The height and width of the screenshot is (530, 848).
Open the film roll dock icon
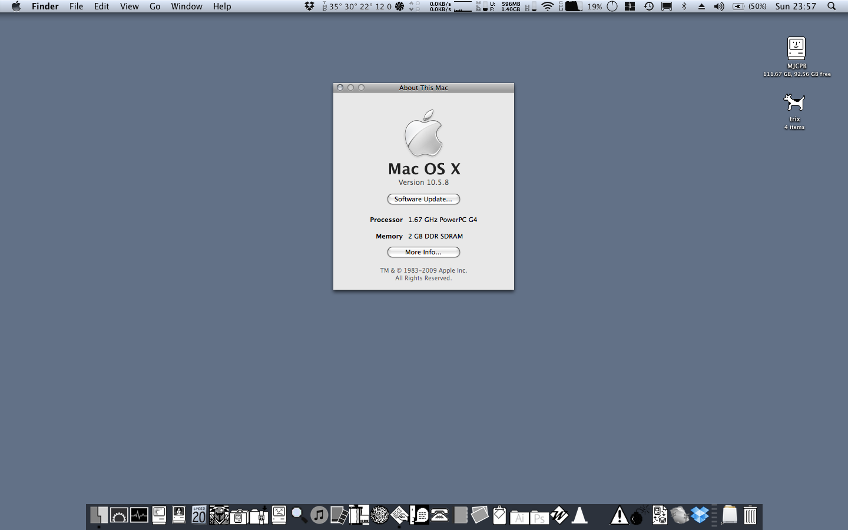pyautogui.click(x=359, y=515)
